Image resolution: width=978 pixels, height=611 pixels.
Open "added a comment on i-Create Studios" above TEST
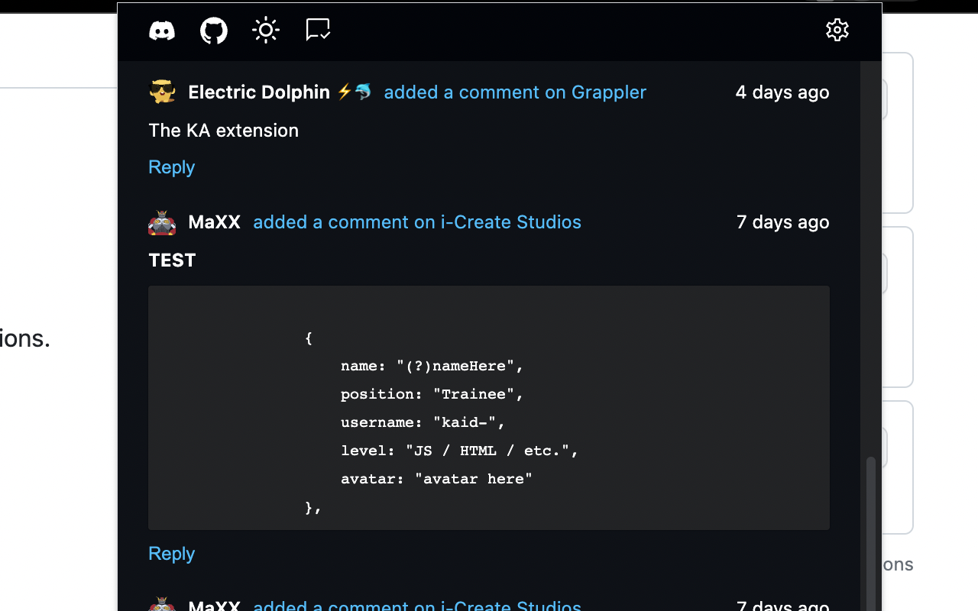click(x=417, y=222)
